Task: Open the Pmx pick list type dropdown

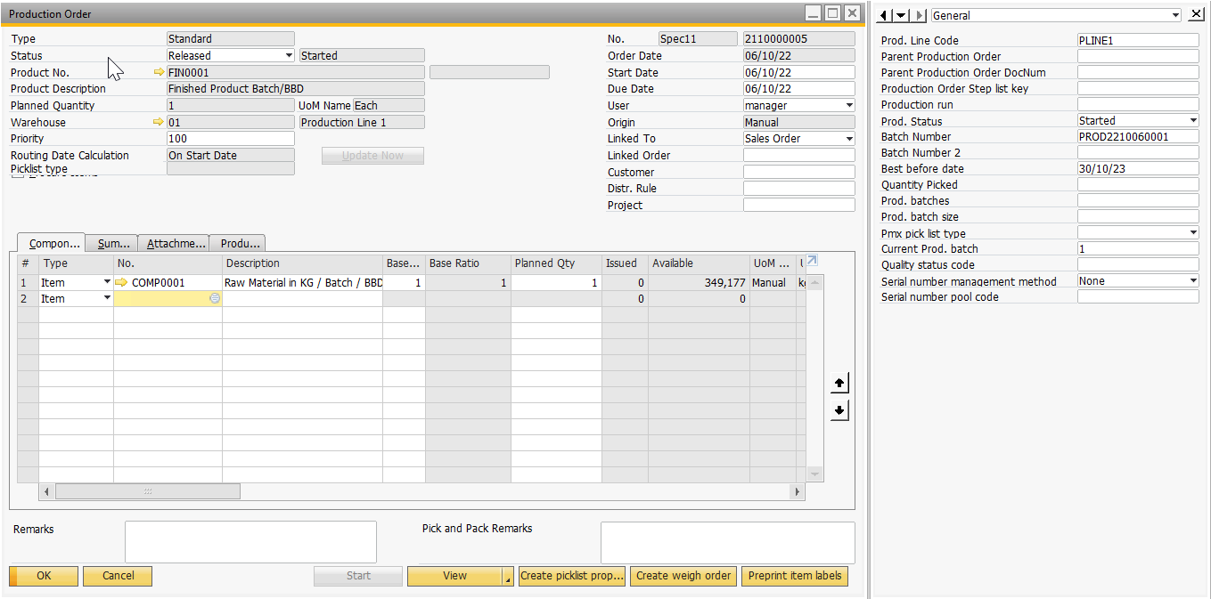Action: [1193, 232]
